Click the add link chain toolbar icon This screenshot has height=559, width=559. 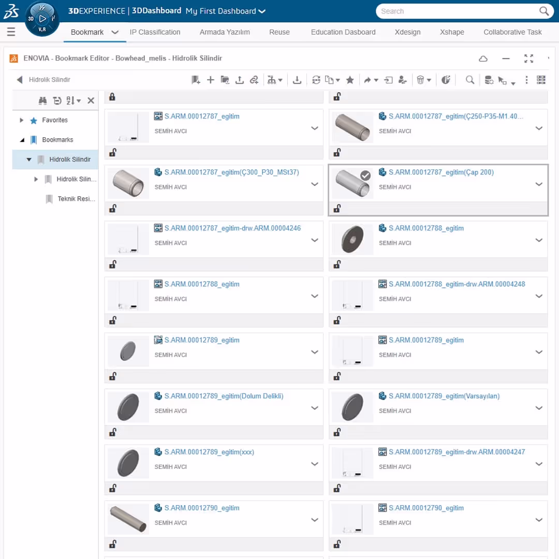[x=254, y=80]
